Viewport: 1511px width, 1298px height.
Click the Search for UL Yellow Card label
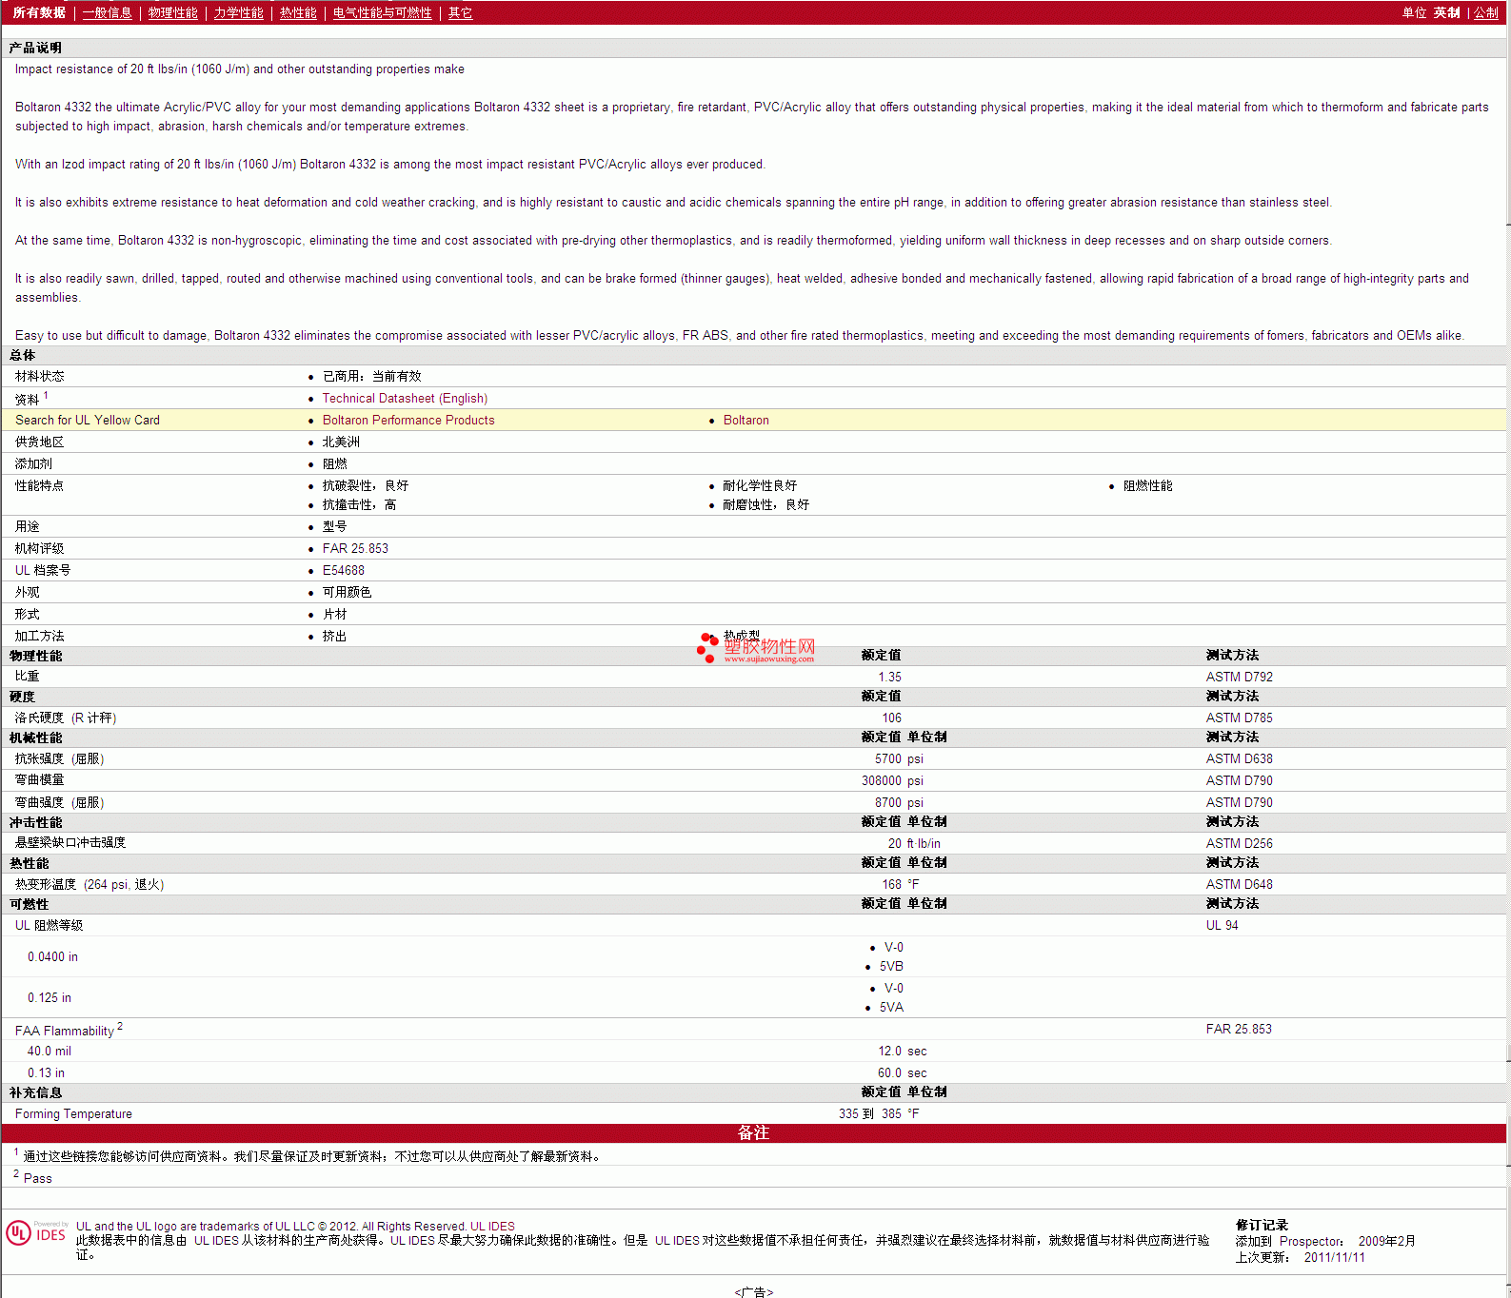88,420
